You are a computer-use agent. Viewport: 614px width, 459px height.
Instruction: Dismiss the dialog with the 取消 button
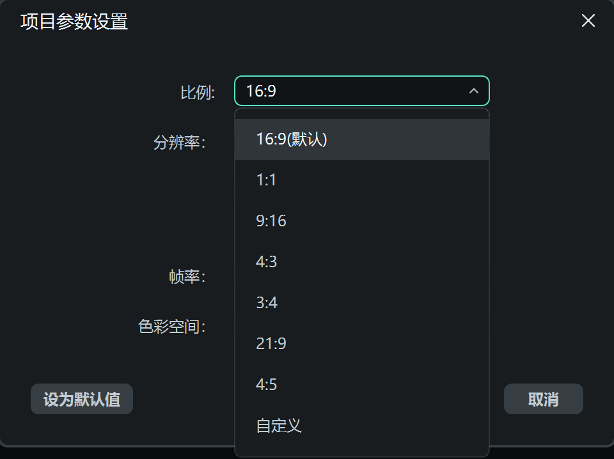543,399
